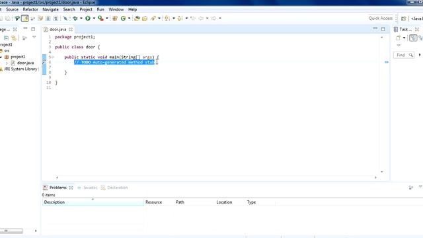Open the Help menu
This screenshot has height=238, width=423.
pos(132,9)
